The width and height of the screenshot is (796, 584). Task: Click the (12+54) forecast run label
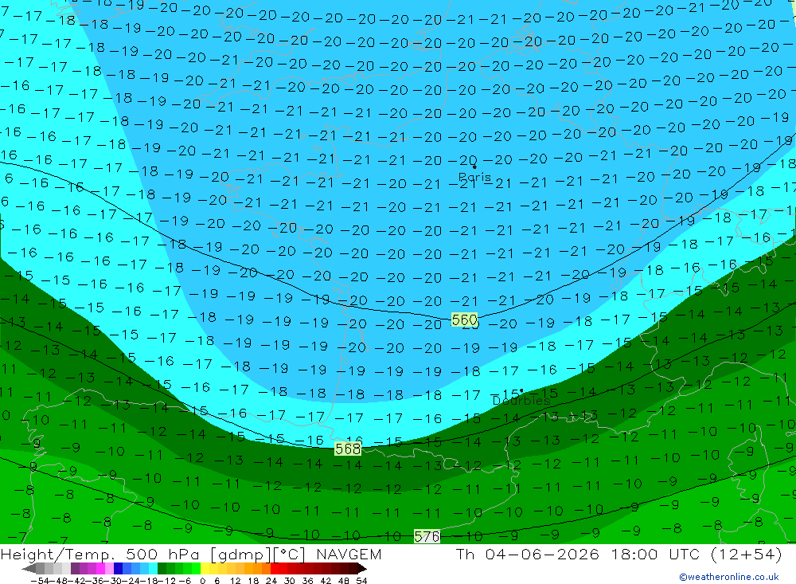pyautogui.click(x=747, y=555)
